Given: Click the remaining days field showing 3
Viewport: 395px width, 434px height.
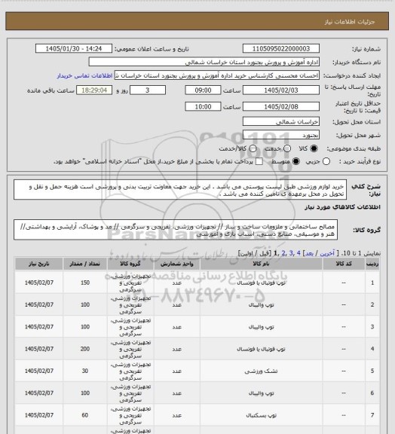Looking at the screenshot, I should click(148, 90).
